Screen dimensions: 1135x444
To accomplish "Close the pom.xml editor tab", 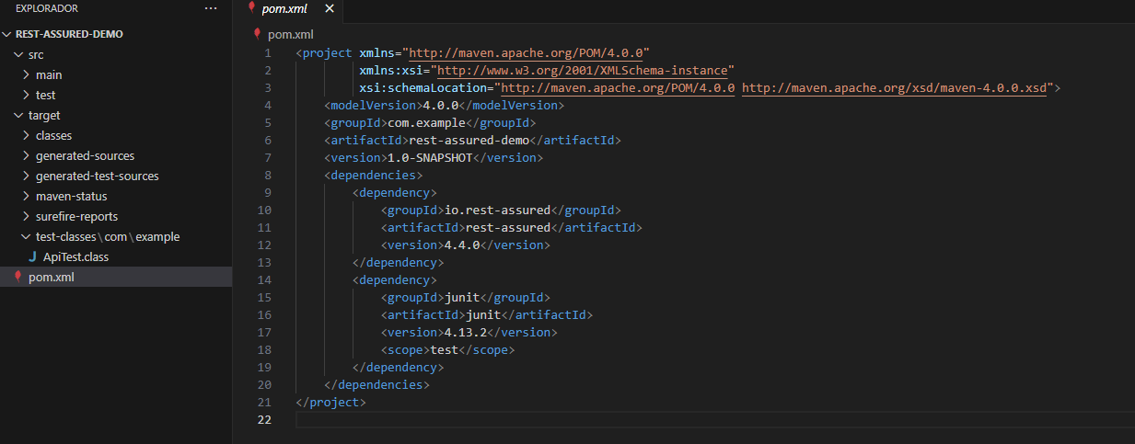I will click(x=330, y=9).
